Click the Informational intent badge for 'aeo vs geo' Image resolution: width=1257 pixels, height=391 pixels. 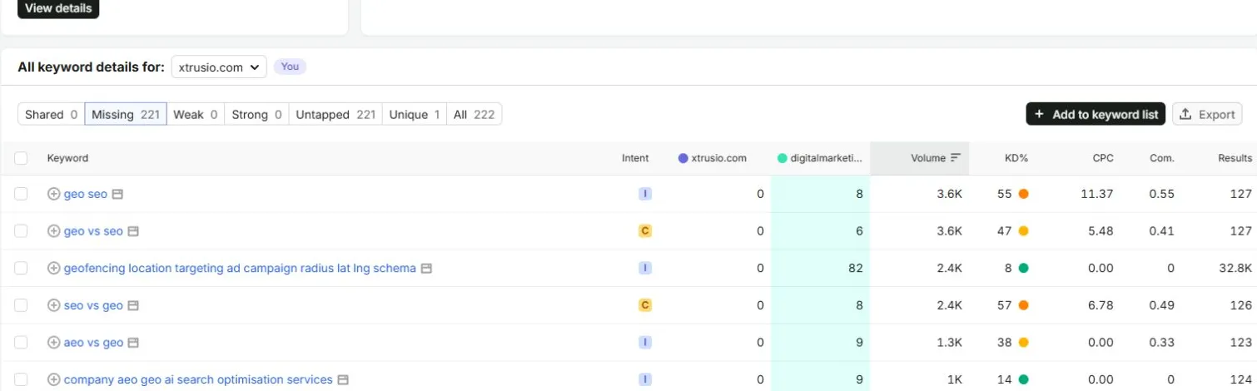[645, 343]
